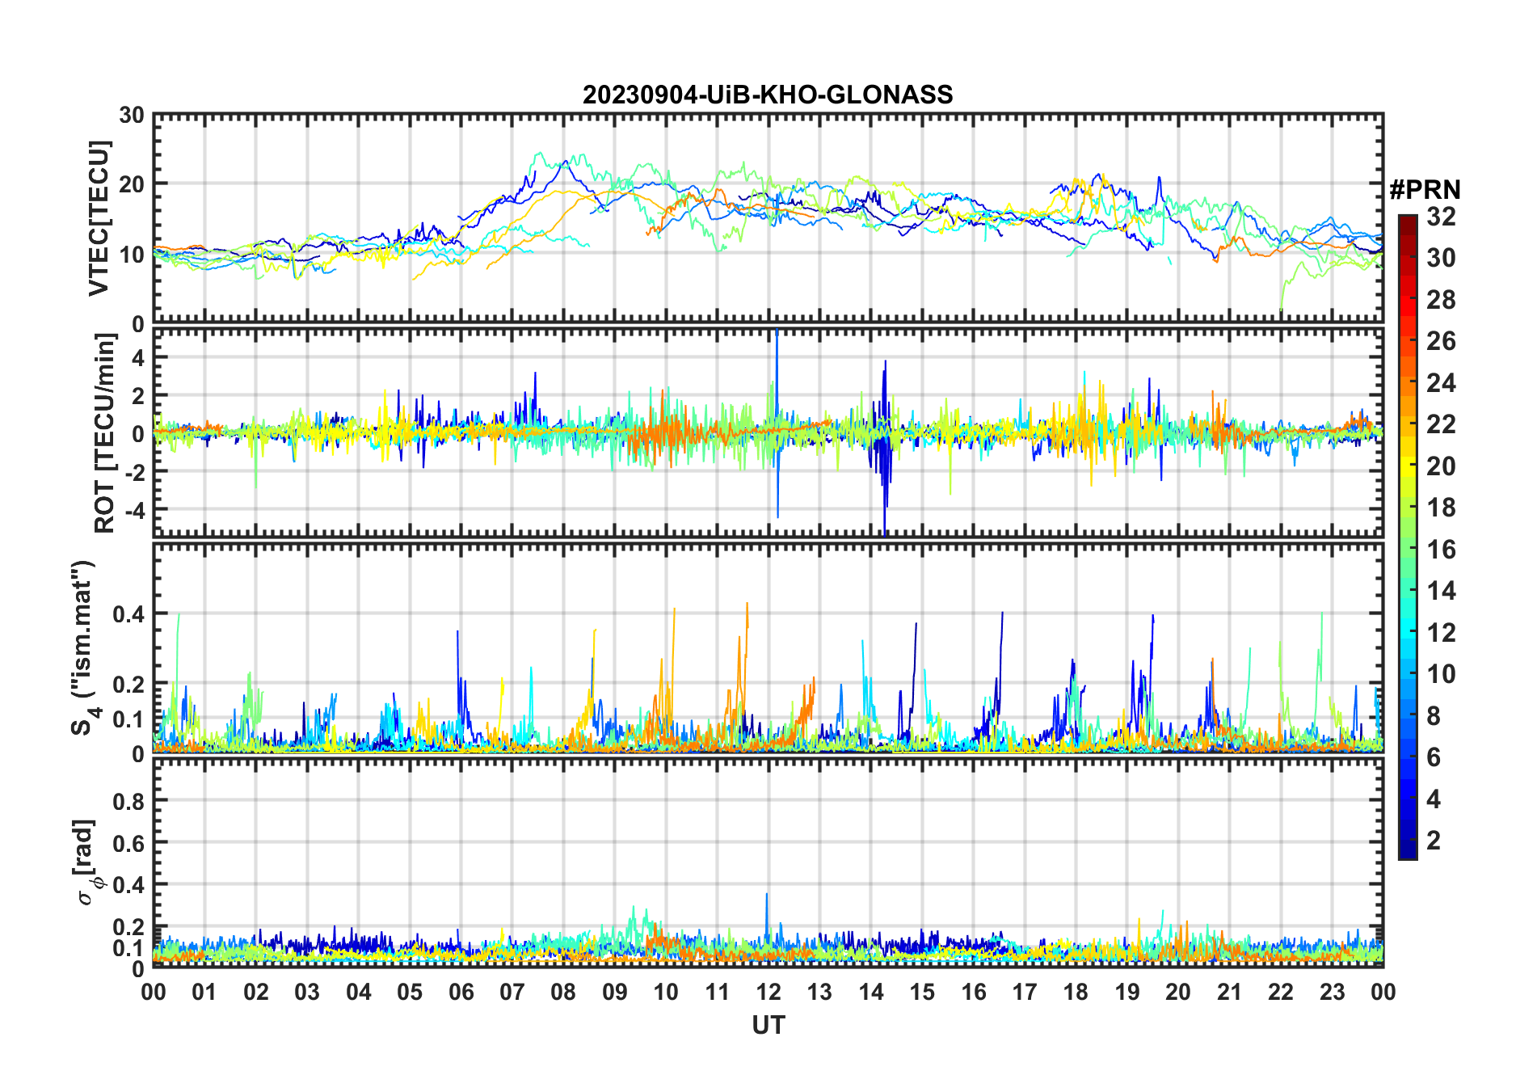The width and height of the screenshot is (1537, 1075).
Task: Click the 30 tick label on the VTEC axis
Action: tap(132, 116)
